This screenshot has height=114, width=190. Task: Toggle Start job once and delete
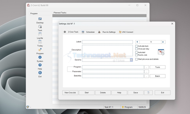[137, 59]
